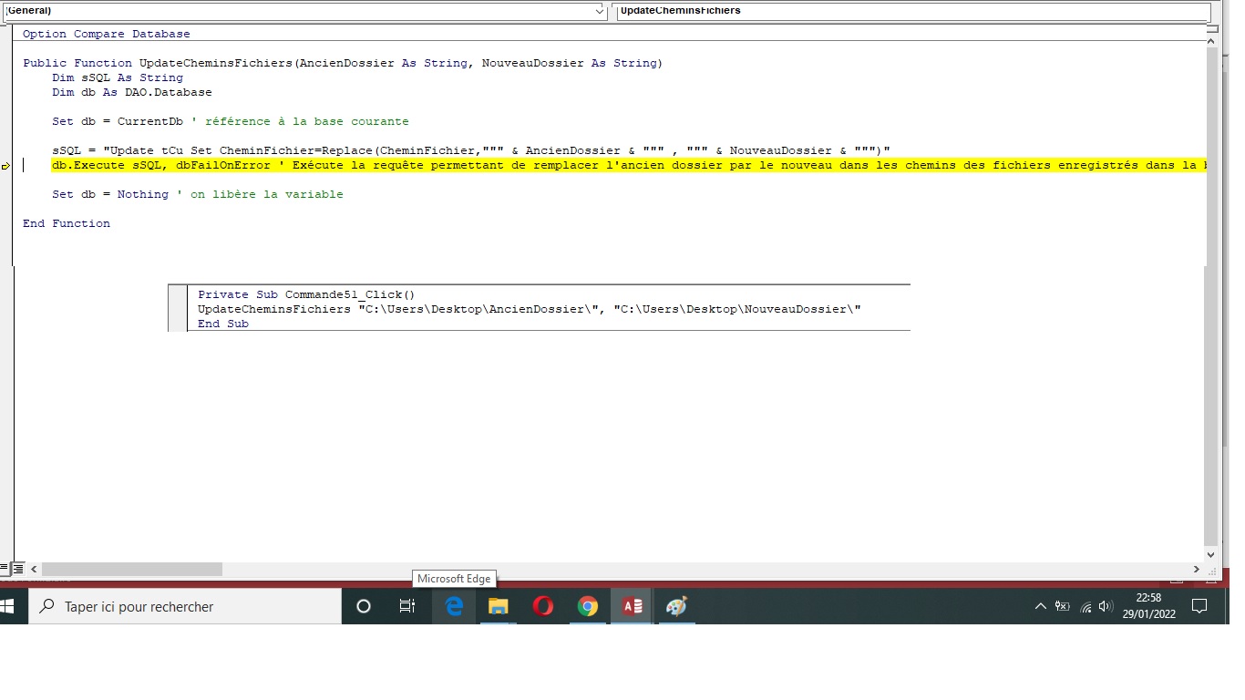Click 'End Sub' line
1245x700 pixels.
click(x=223, y=324)
